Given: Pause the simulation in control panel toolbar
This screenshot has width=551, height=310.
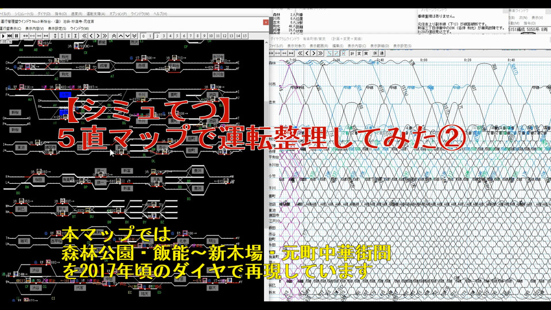Looking at the screenshot, I should click(x=17, y=36).
